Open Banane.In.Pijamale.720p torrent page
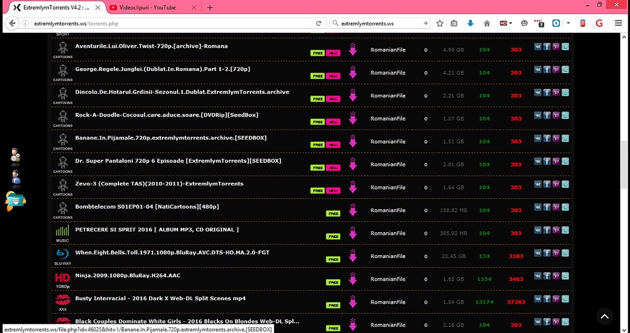Screen dimensions: 630x333 click(171, 138)
